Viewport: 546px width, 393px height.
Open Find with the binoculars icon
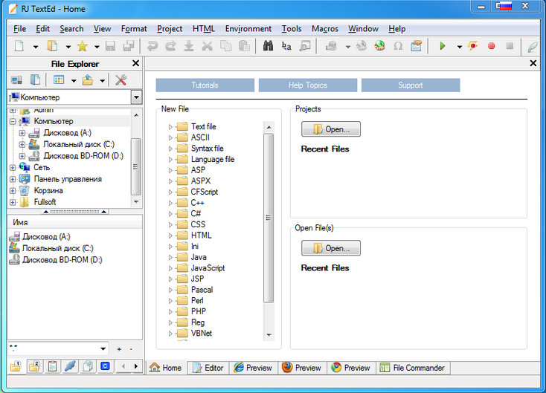coord(268,46)
